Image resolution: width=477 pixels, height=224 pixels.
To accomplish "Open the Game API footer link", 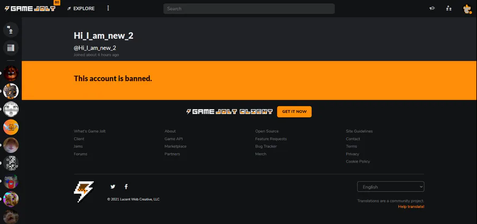I will 174,139.
